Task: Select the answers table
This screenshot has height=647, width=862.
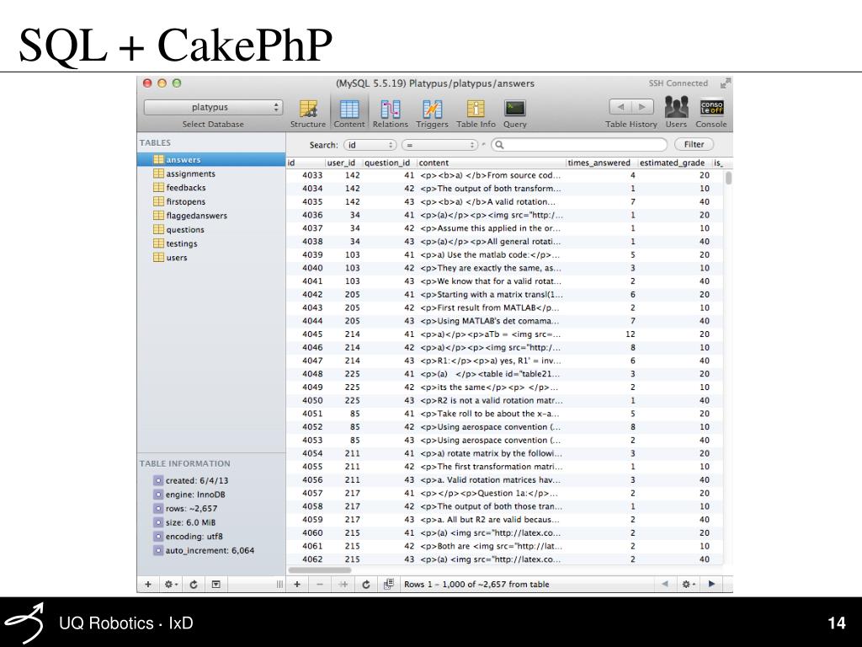Action: [211, 159]
